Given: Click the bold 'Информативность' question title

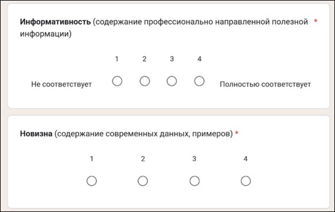Looking at the screenshot, I should [55, 22].
